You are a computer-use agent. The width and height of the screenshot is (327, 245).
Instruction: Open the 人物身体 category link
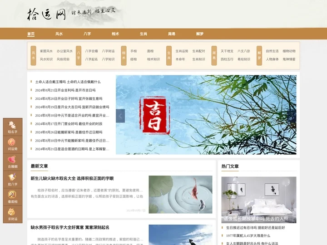272,59
